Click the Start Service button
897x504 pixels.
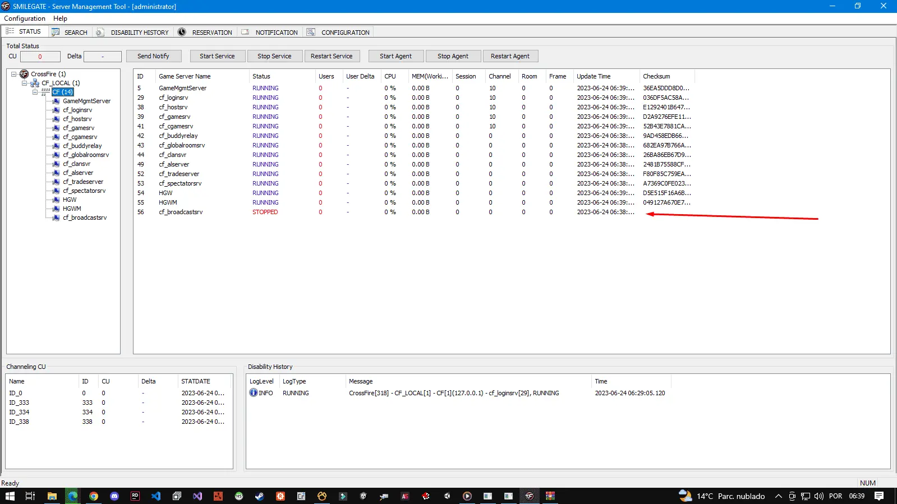(x=218, y=56)
